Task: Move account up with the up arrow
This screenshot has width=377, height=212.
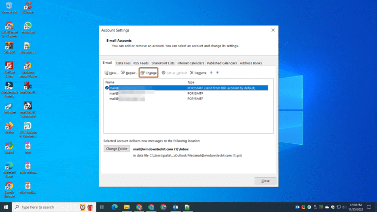Action: coord(212,73)
